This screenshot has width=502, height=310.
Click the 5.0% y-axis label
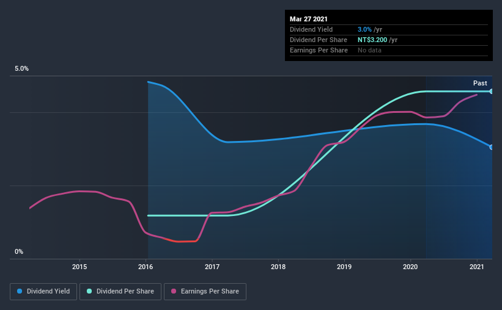[x=21, y=68]
